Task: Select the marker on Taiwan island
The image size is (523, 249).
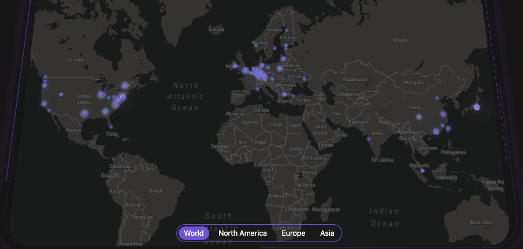Action: click(448, 128)
